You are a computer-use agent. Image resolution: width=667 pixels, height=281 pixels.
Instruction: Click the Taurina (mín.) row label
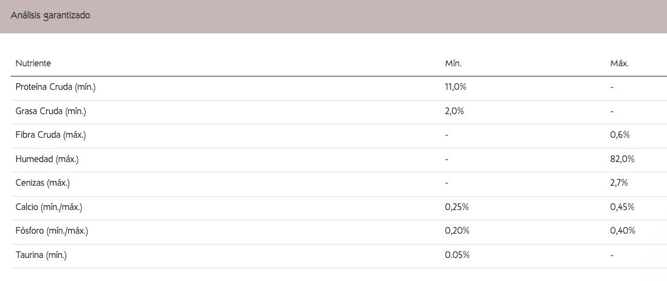pyautogui.click(x=41, y=256)
